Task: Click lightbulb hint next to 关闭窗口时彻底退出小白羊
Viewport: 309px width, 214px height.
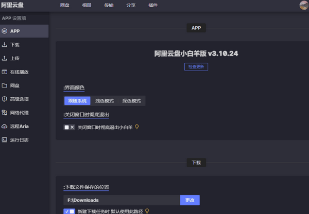Action: pos(137,127)
